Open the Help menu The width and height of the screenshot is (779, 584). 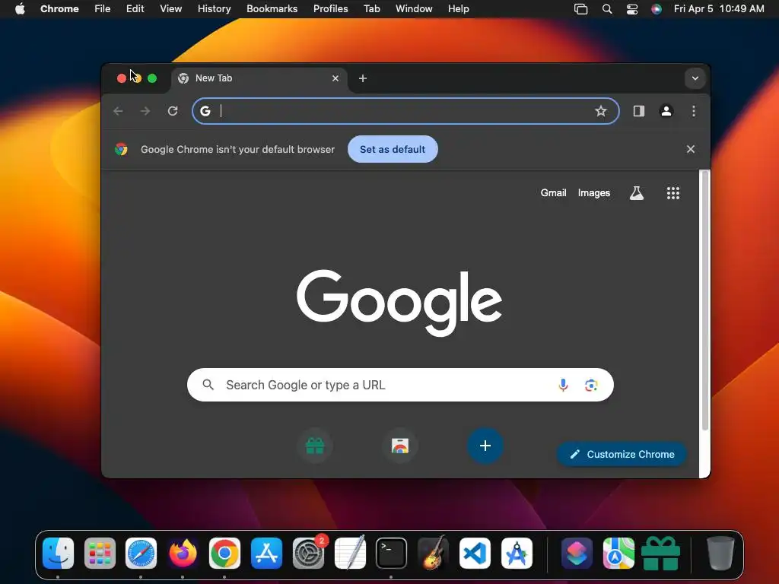[458, 8]
